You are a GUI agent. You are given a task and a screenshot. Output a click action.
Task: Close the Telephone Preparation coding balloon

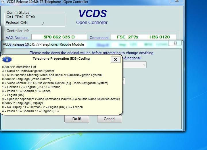[116, 60]
